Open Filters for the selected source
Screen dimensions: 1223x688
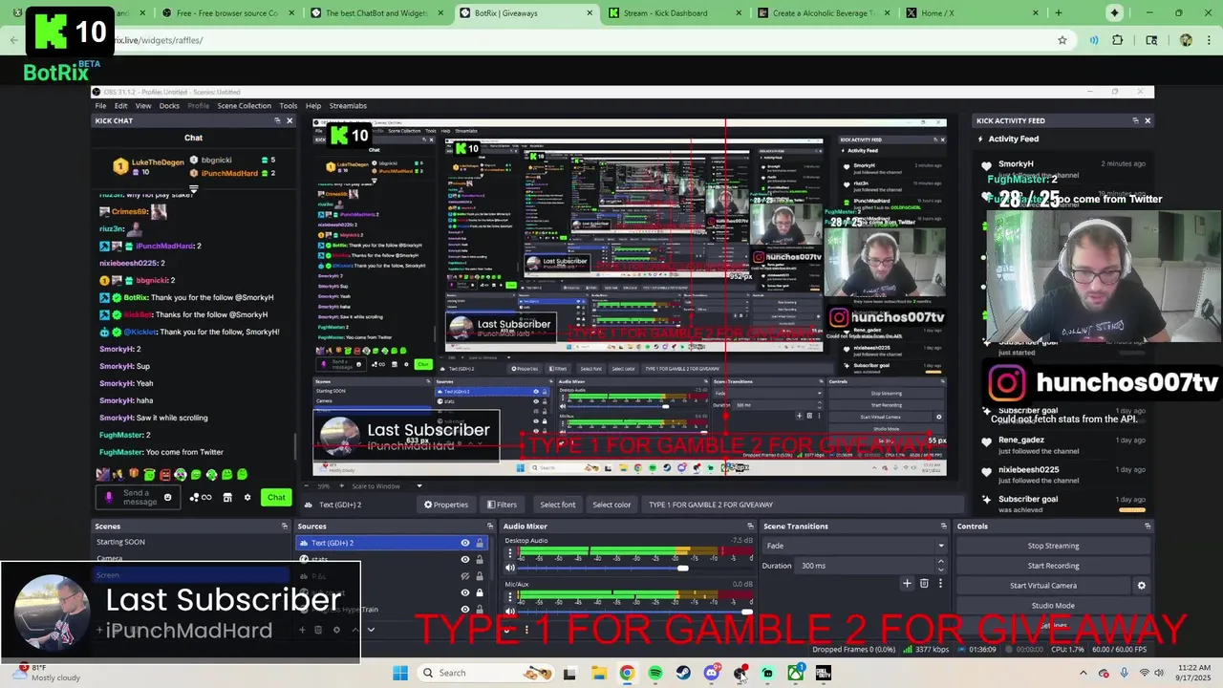pos(502,505)
